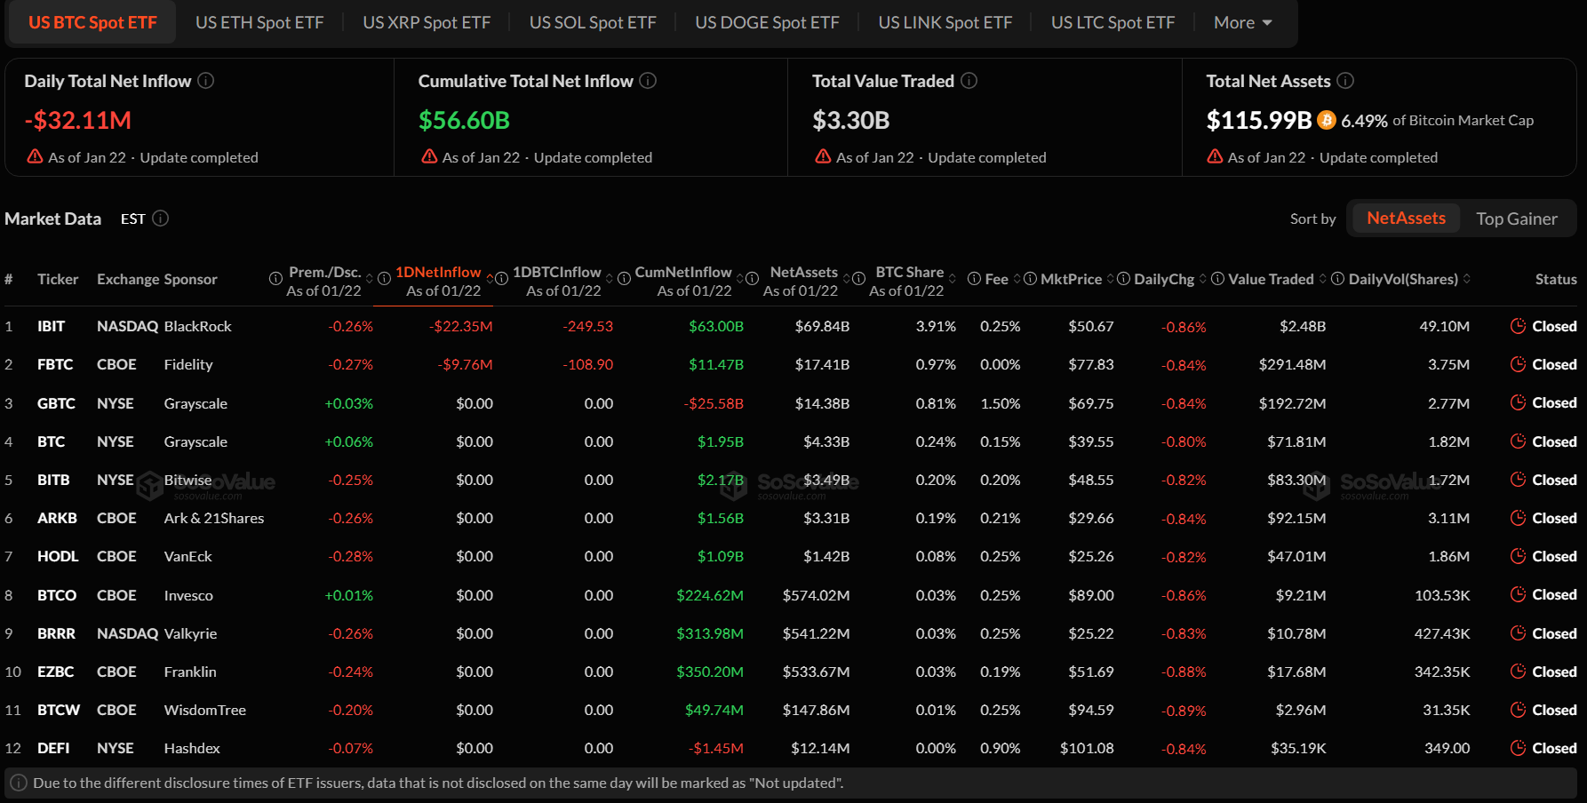1587x803 pixels.
Task: Click the clock status icon in IBIT row
Action: point(1518,326)
